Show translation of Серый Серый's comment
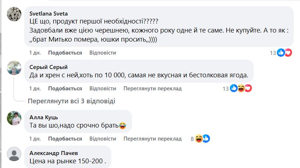 click(153, 88)
